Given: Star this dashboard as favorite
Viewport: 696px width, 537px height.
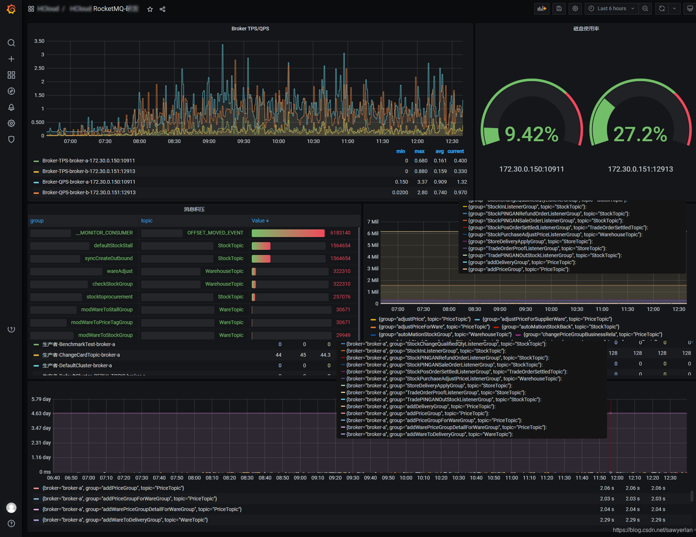Looking at the screenshot, I should tap(150, 9).
